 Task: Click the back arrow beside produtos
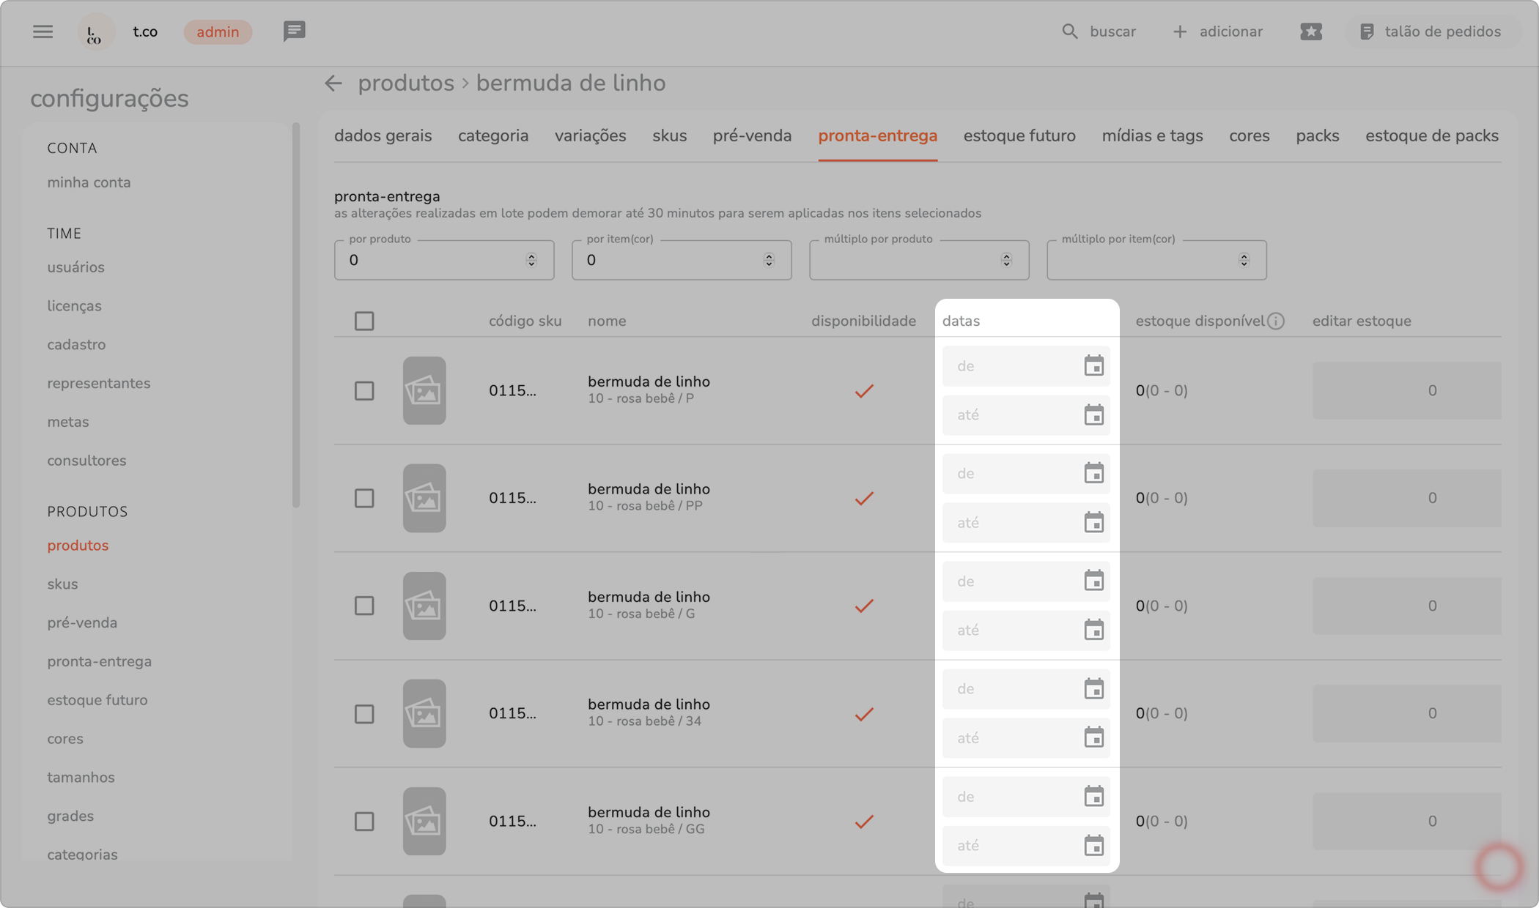tap(333, 83)
